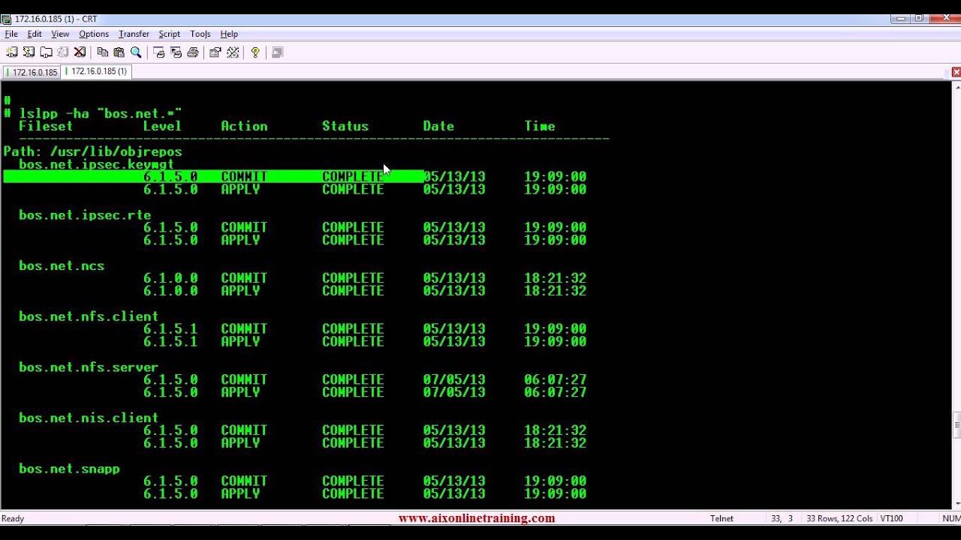Click the 'bos.net.nis.client' fileset name
The width and height of the screenshot is (961, 540).
tap(89, 418)
